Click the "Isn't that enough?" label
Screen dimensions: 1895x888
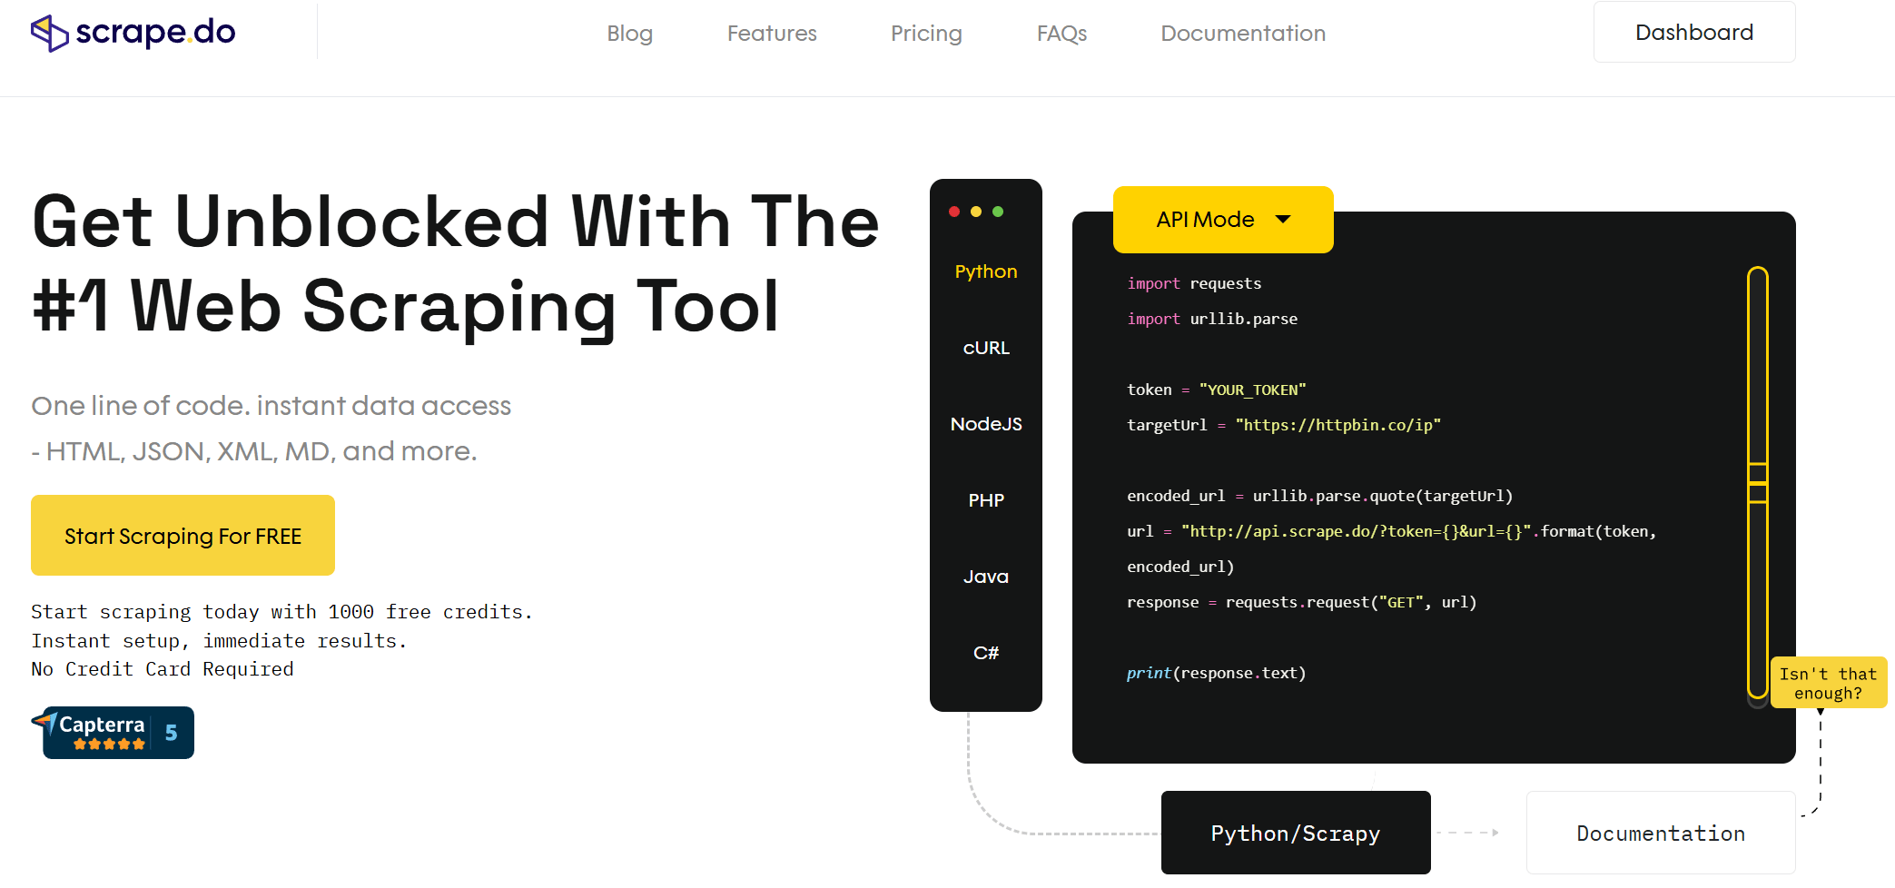[x=1828, y=683]
